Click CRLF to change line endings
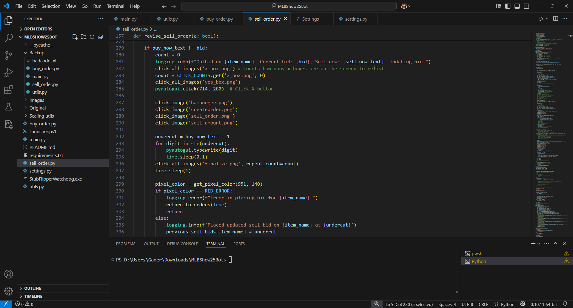Viewport: 573px width, 308px height. pyautogui.click(x=483, y=304)
